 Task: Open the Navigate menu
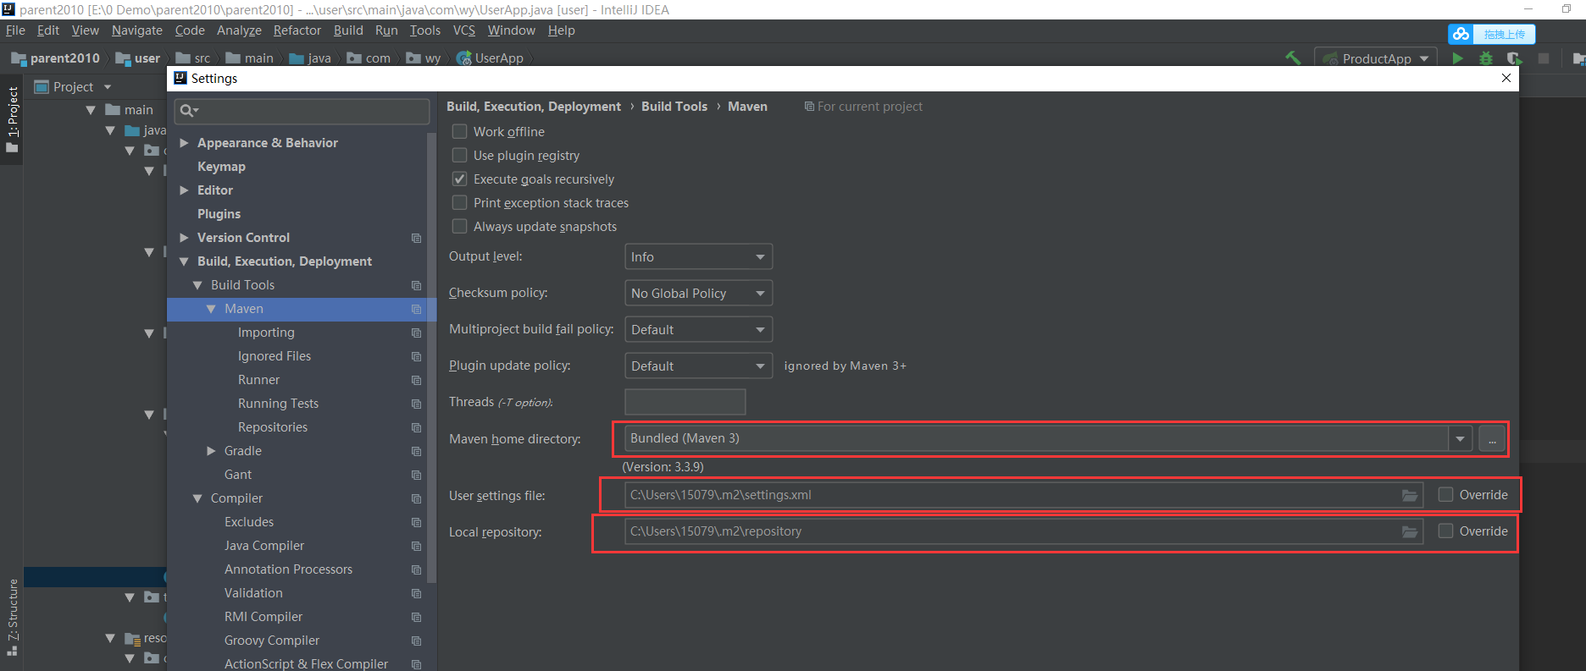click(x=136, y=30)
